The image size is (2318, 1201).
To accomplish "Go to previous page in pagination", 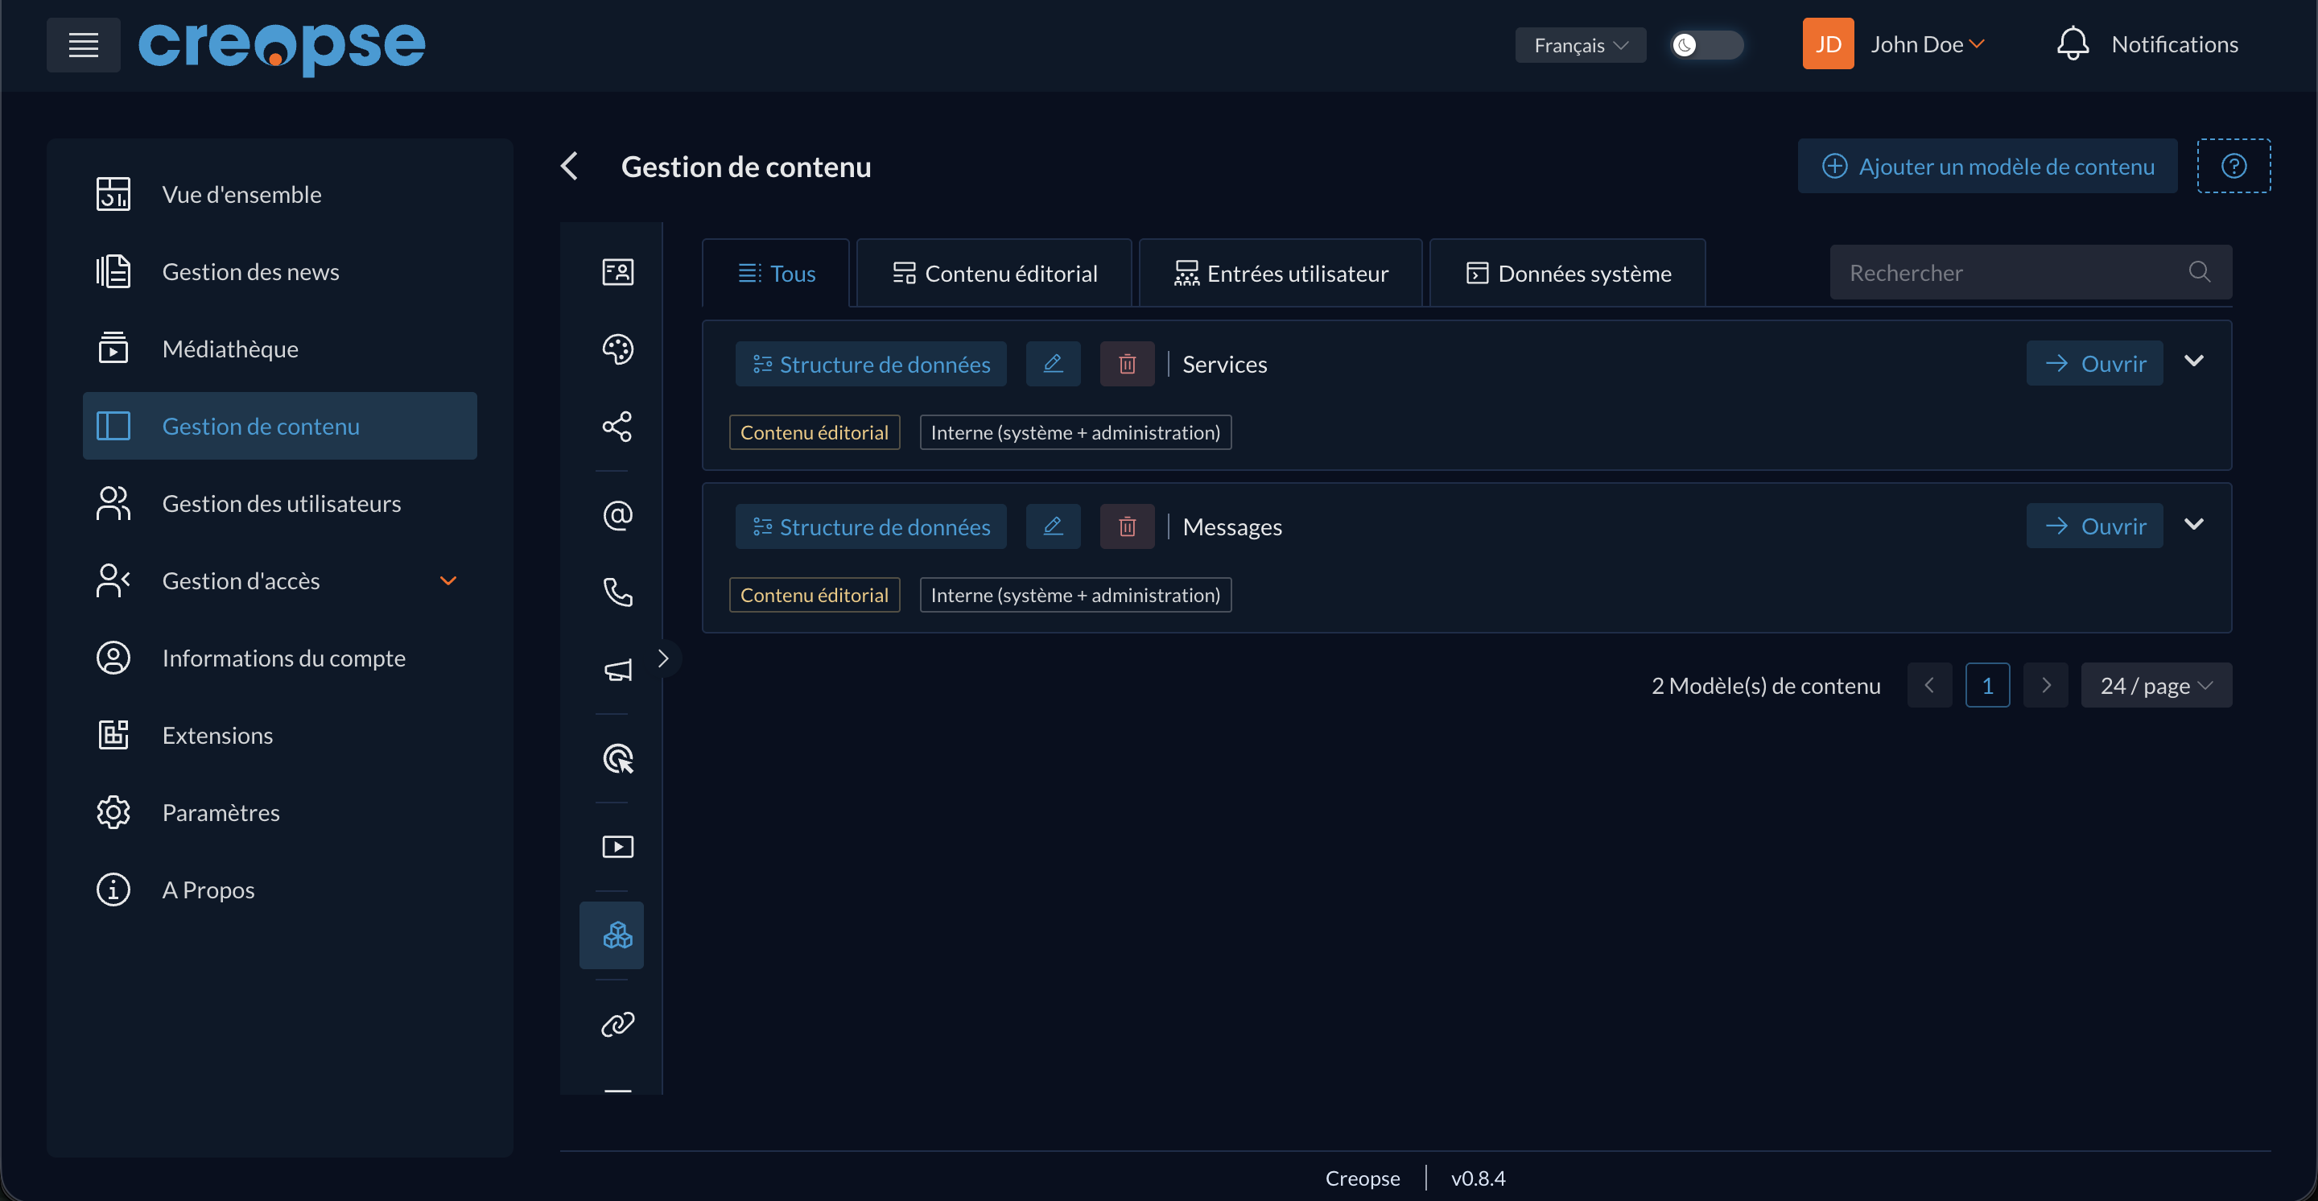I will [1929, 687].
